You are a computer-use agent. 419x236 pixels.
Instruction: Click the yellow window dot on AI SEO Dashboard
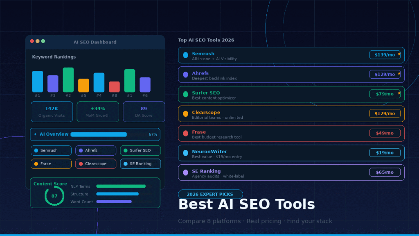(37, 41)
